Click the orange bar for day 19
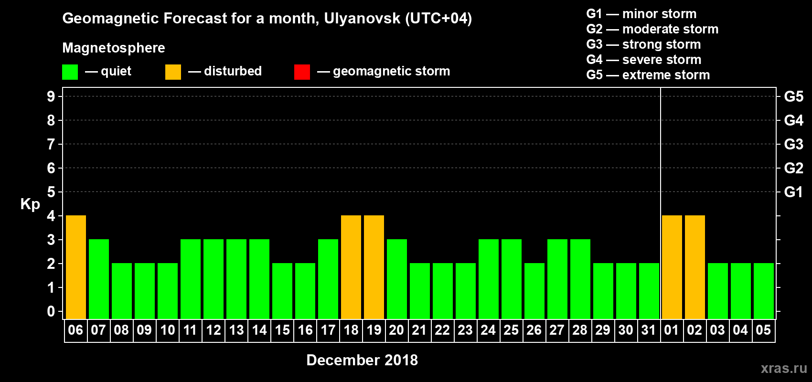Screen dimensions: 812x382 374,267
